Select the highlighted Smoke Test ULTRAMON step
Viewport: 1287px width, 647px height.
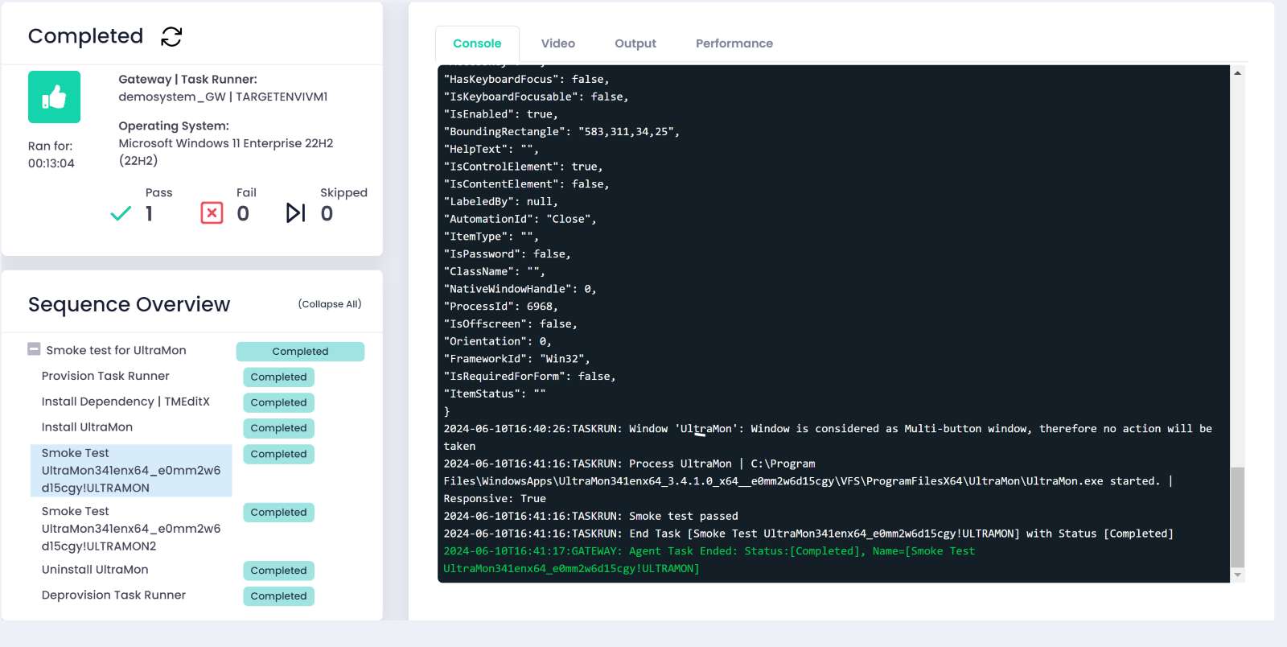pos(131,471)
